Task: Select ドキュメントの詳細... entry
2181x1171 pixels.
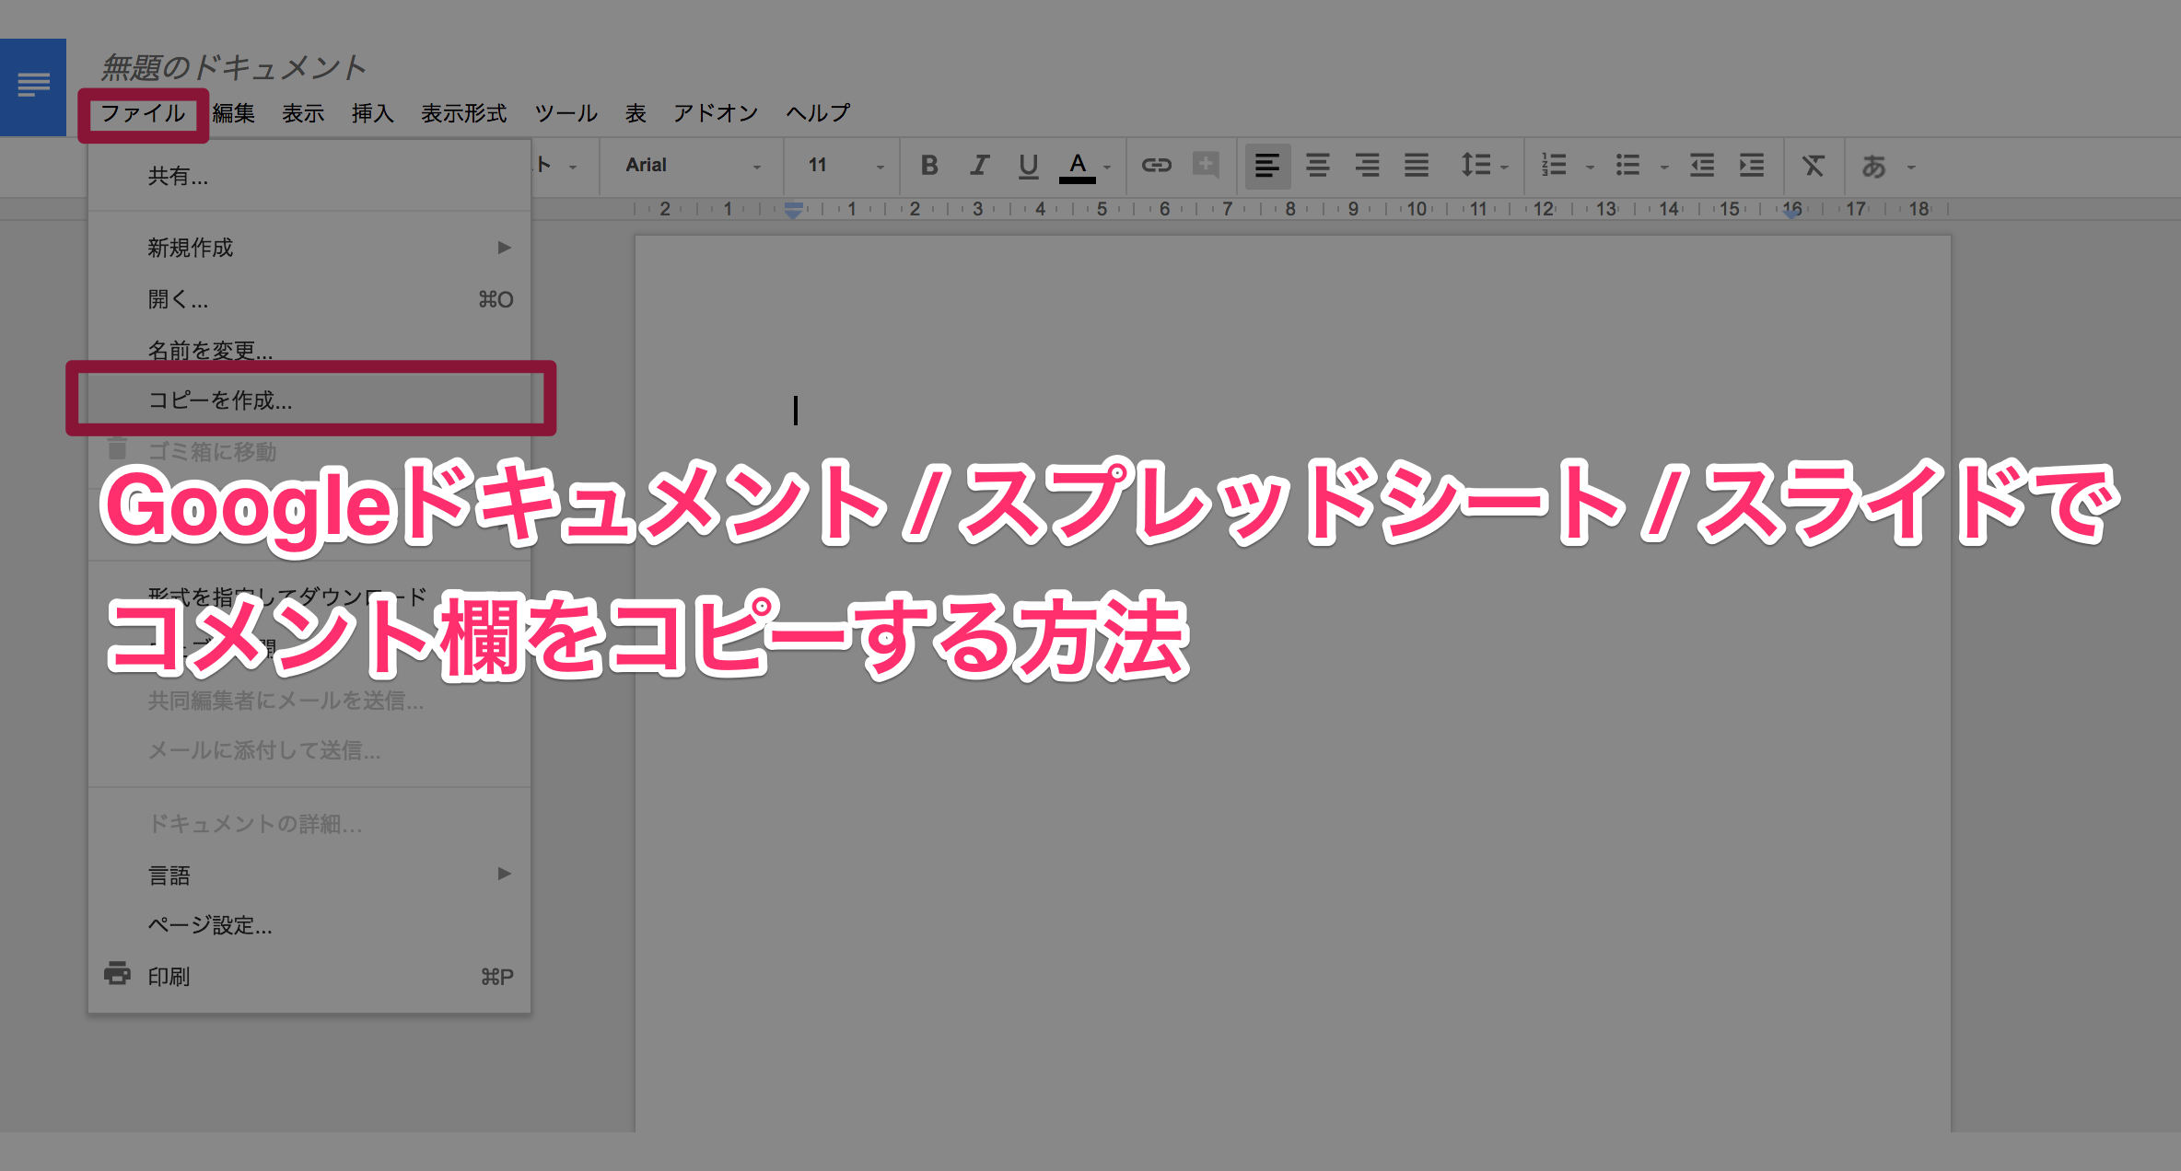Action: (x=309, y=823)
